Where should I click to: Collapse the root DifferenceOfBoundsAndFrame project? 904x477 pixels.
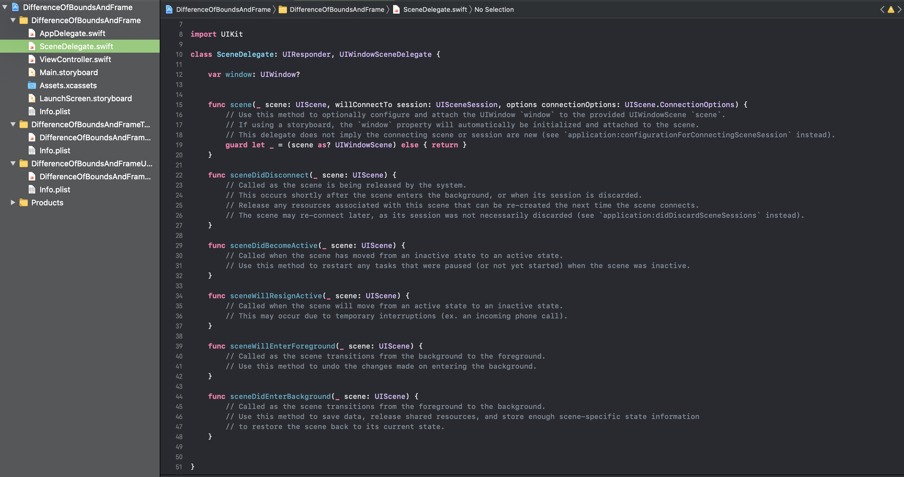pos(5,7)
